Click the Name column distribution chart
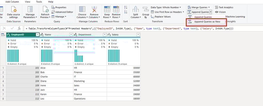This screenshot has width=263, height=106. pyautogui.click(x=47, y=56)
